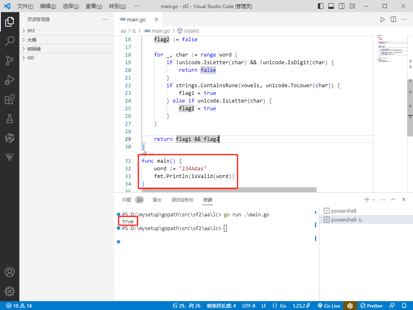Switch to the 终端 terminal tab
413x310 pixels.
point(208,200)
